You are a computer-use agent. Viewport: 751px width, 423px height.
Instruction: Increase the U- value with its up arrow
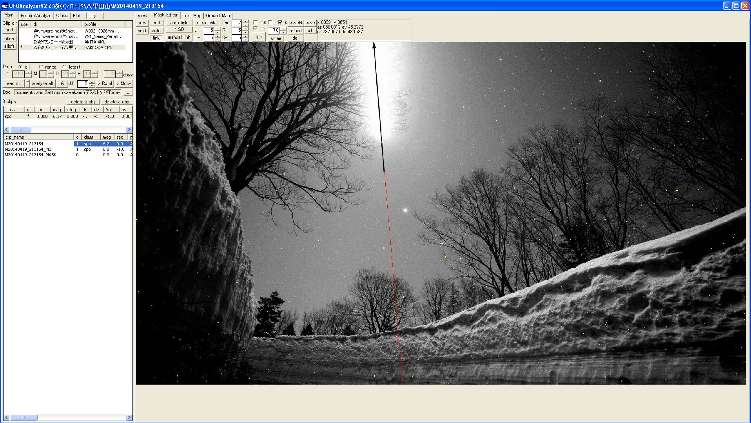(218, 36)
